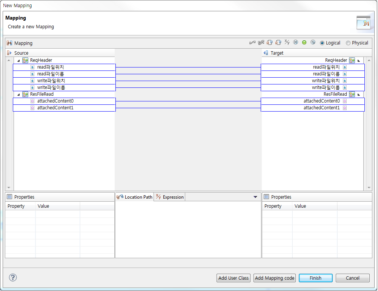Open the X/Y expression toolbar icon

pos(287,42)
